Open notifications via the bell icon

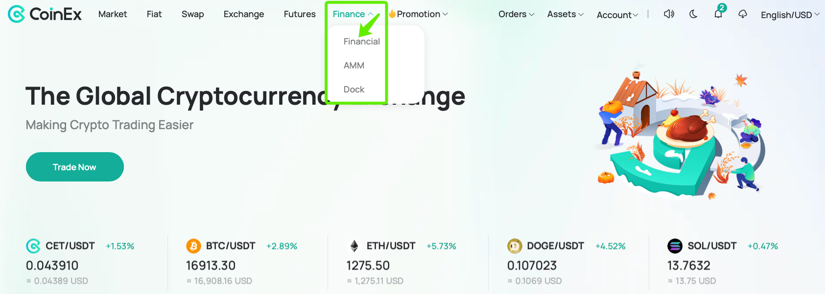tap(718, 15)
